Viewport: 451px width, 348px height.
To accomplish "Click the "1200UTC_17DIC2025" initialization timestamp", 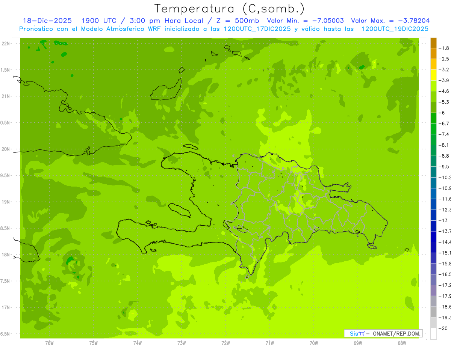I will click(257, 29).
